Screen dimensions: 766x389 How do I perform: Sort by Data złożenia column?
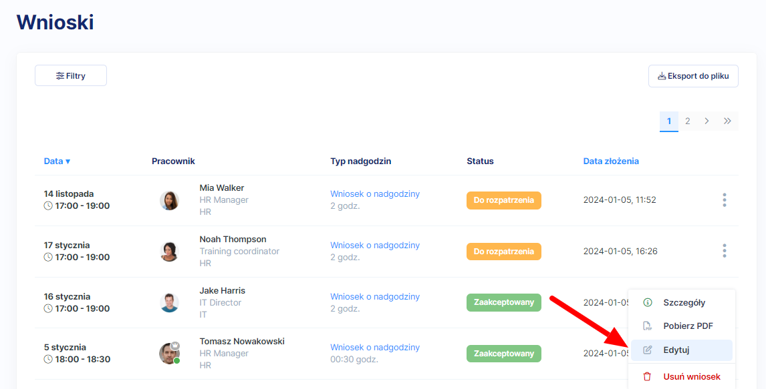(611, 161)
